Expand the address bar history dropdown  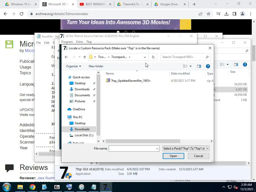pyautogui.click(x=145, y=57)
